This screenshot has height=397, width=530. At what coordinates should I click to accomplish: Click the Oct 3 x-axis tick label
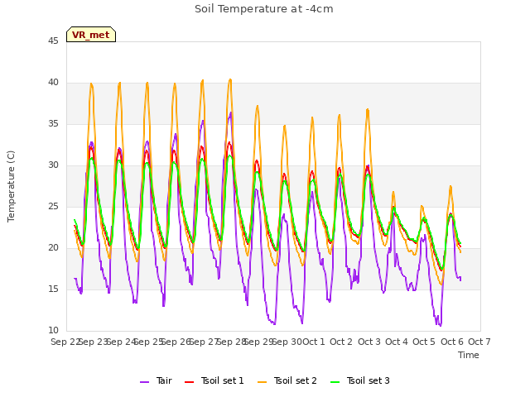(369, 342)
